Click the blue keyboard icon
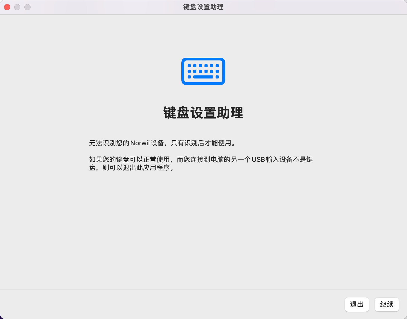This screenshot has height=319, width=407. (203, 71)
